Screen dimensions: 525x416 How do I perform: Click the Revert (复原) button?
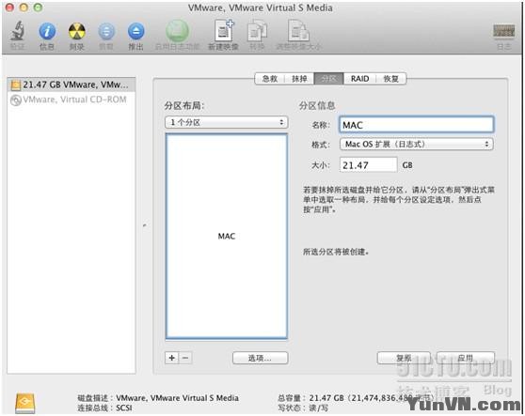click(x=404, y=358)
